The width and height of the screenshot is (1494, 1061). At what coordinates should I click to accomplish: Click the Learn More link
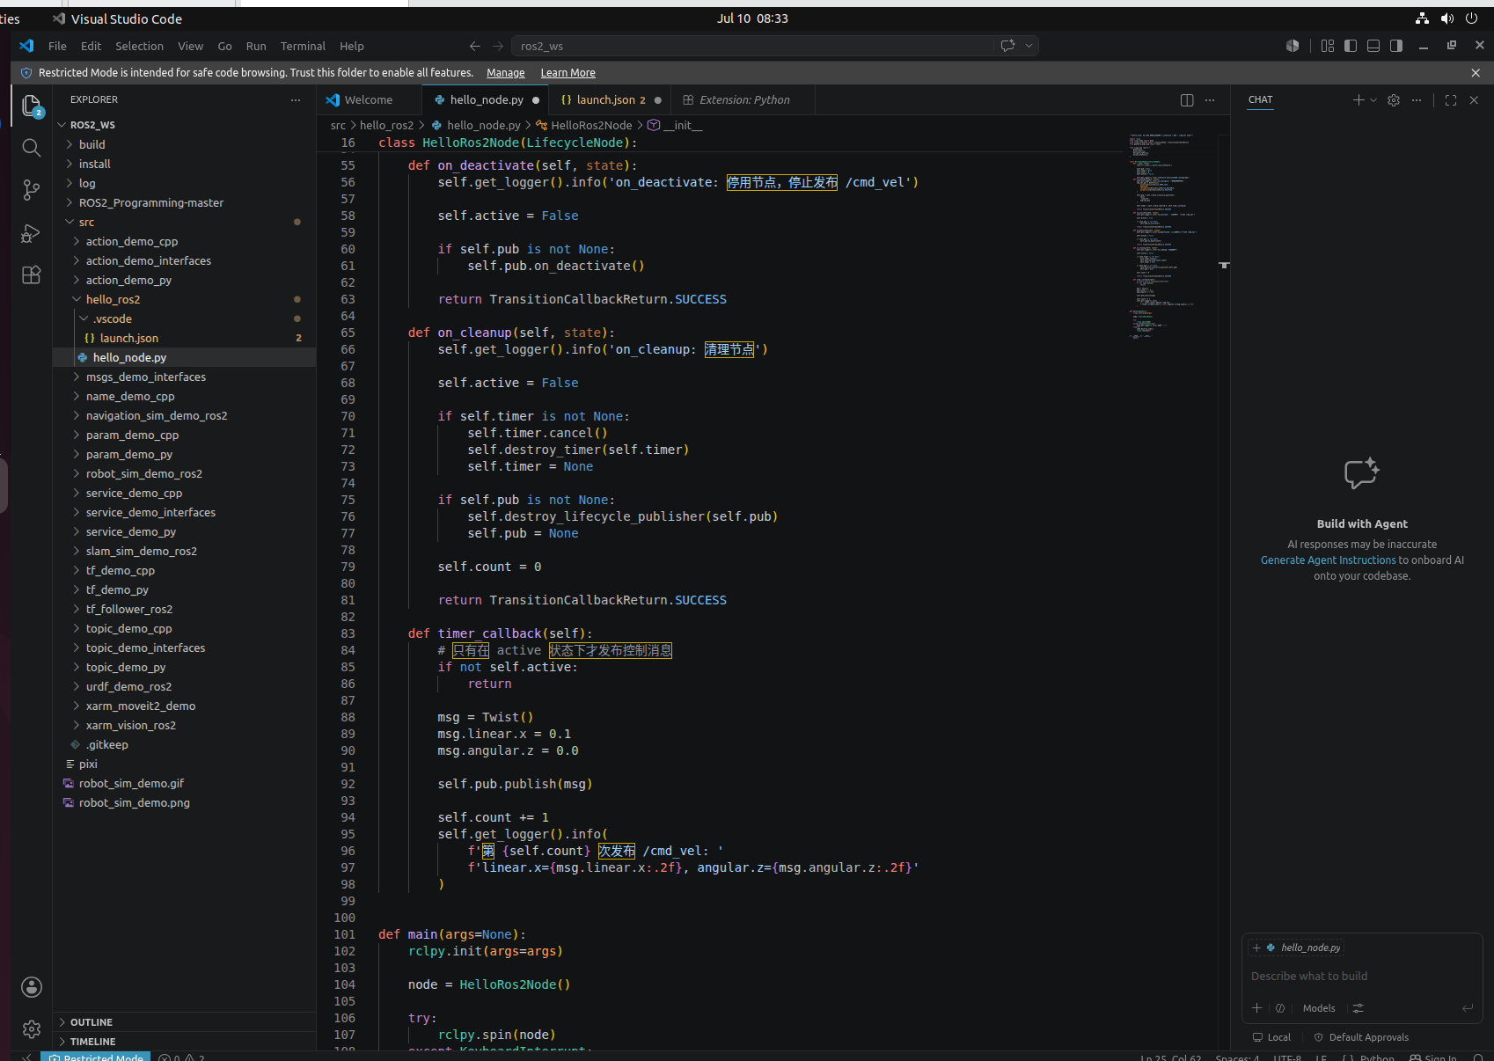[x=568, y=73]
